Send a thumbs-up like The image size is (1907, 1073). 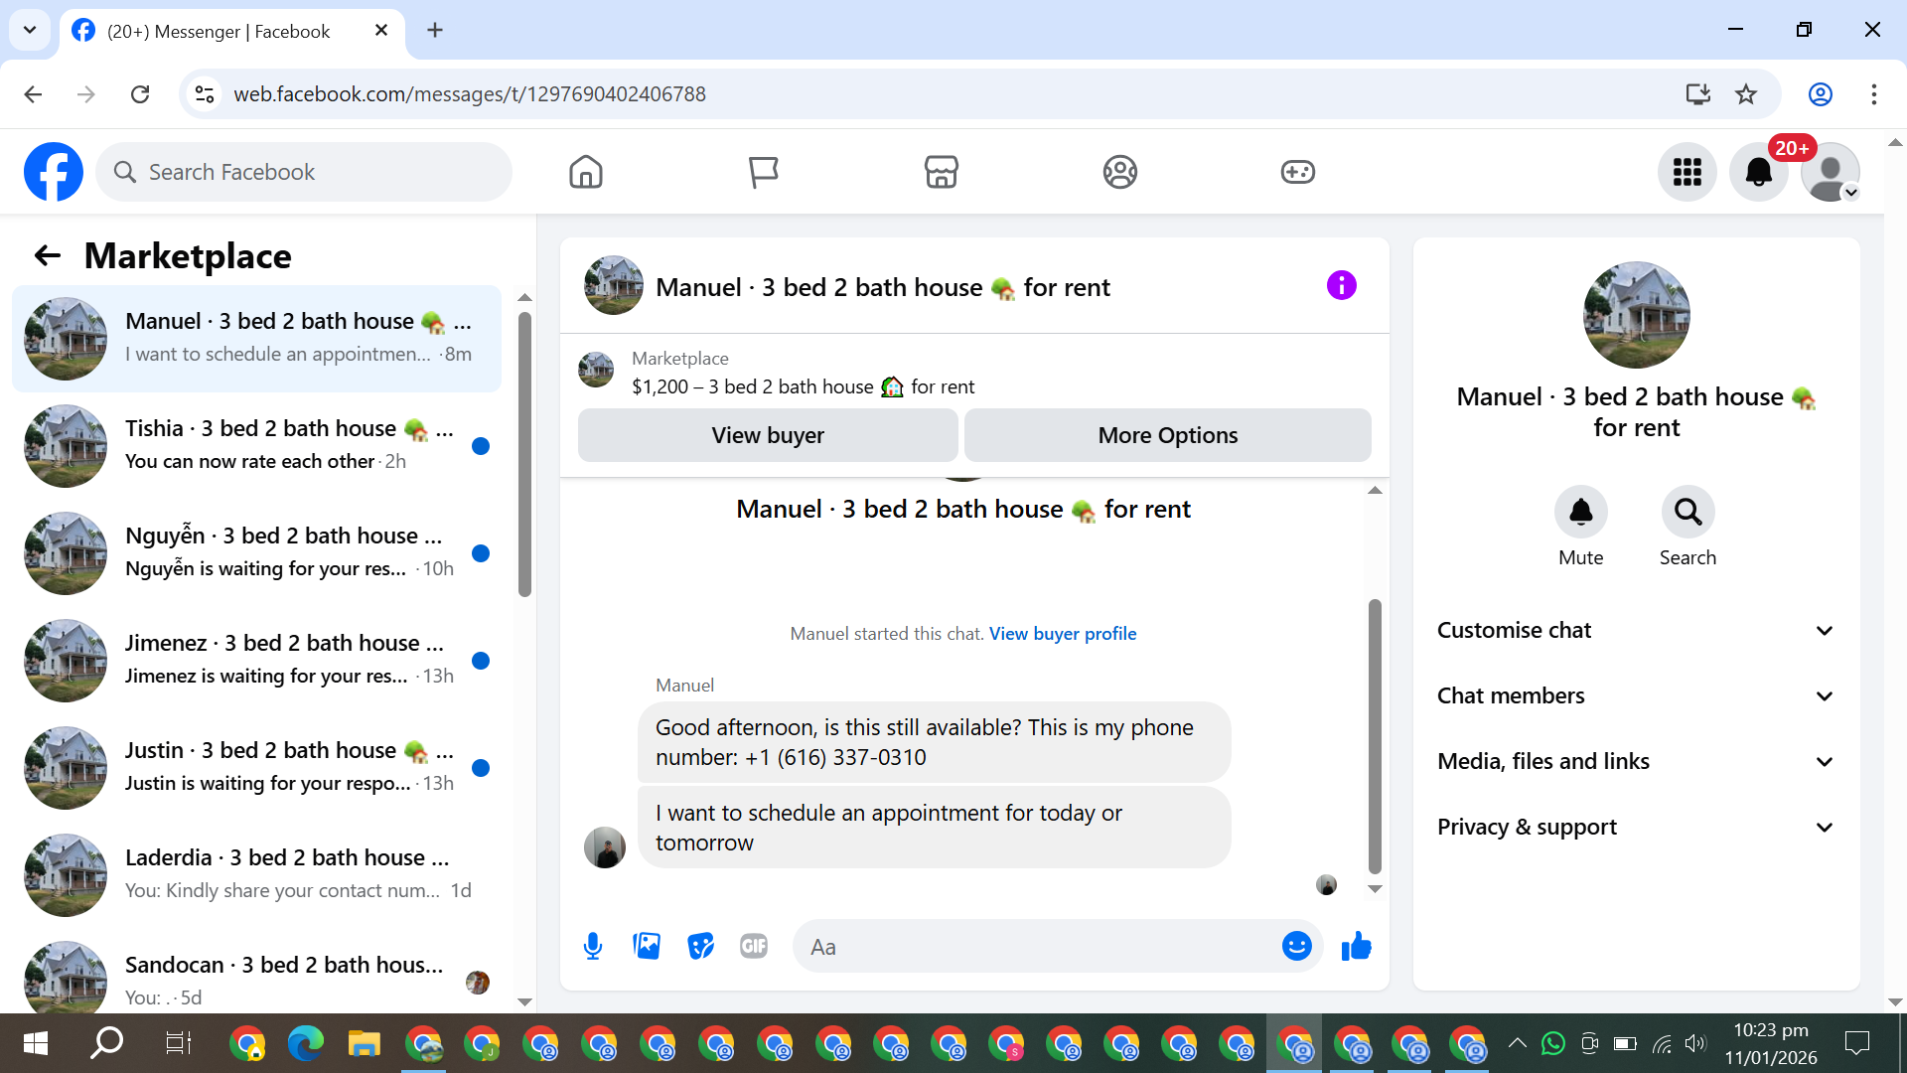click(1356, 946)
